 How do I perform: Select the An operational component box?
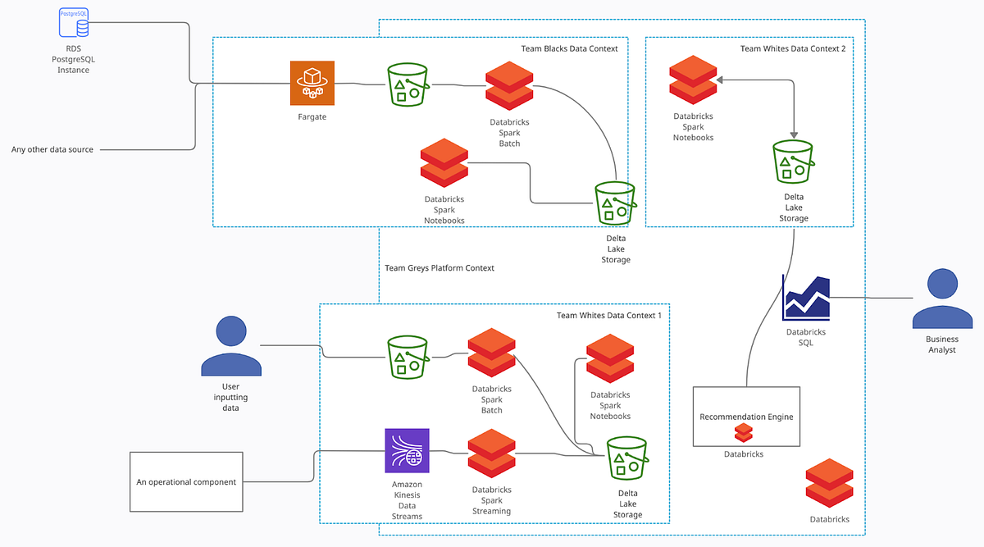click(x=186, y=481)
